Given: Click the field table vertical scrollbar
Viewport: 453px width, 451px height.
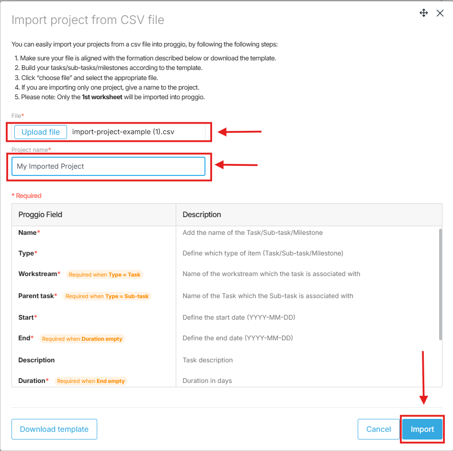Looking at the screenshot, I should (x=440, y=285).
